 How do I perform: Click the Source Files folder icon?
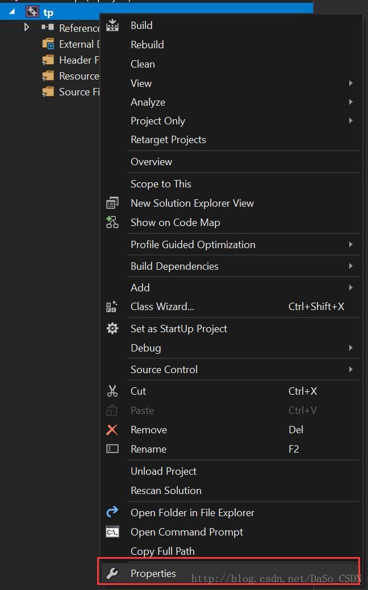[48, 91]
